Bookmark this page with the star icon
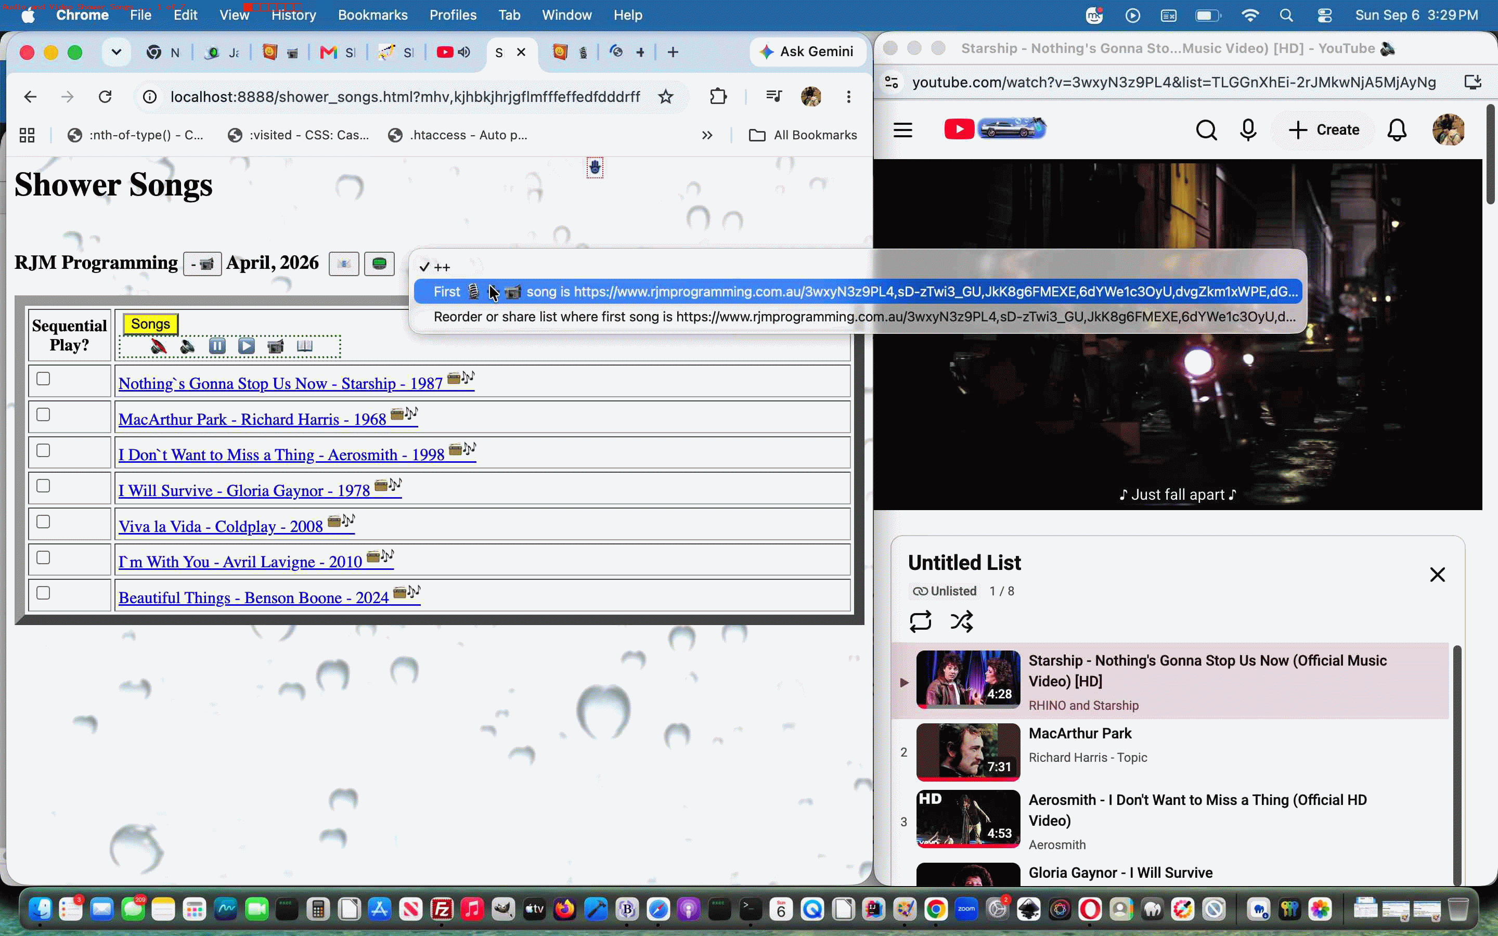Viewport: 1498px width, 936px height. [665, 97]
